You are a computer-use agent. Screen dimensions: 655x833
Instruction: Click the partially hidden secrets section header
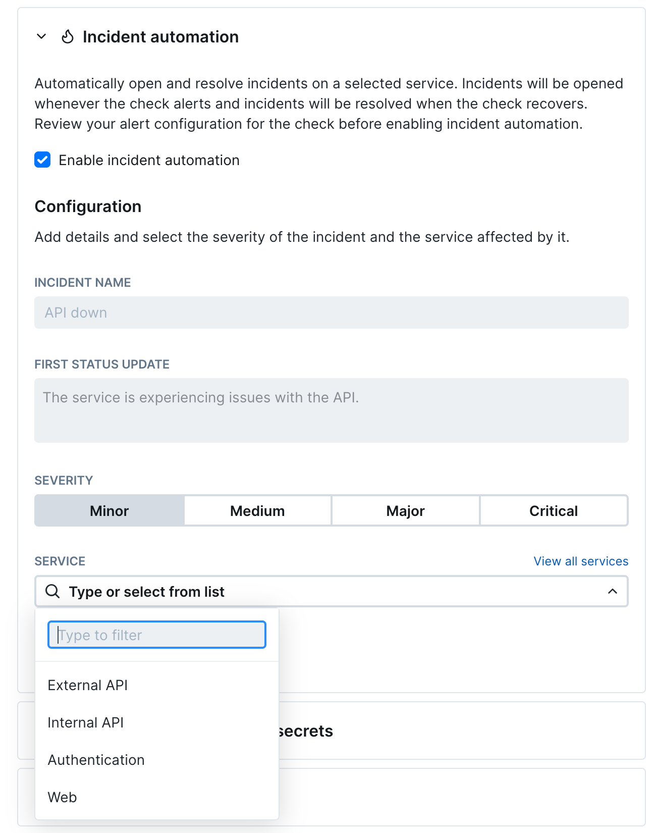[307, 731]
